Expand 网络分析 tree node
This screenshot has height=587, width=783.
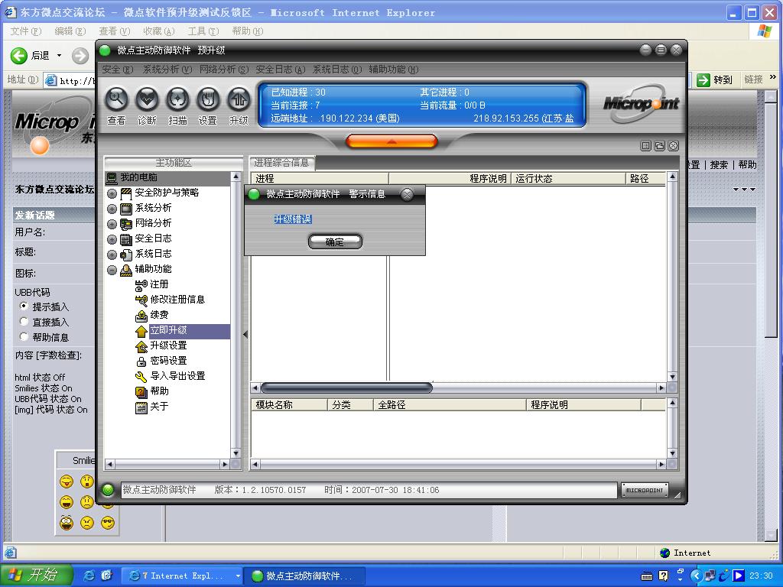tap(112, 224)
